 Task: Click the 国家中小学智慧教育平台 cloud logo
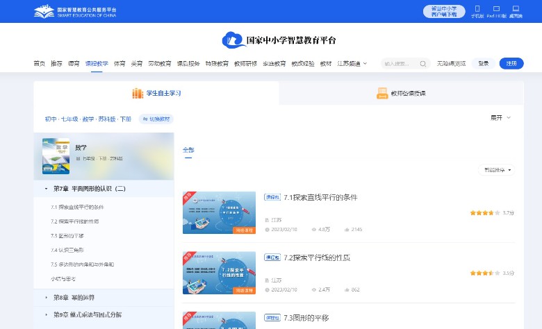point(233,40)
